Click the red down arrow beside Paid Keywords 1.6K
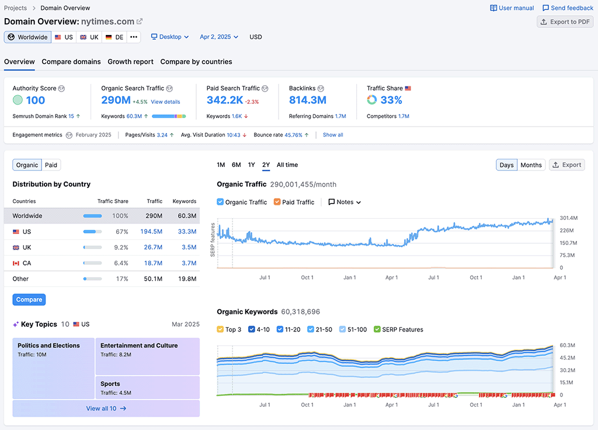This screenshot has height=430, width=598. coord(246,116)
